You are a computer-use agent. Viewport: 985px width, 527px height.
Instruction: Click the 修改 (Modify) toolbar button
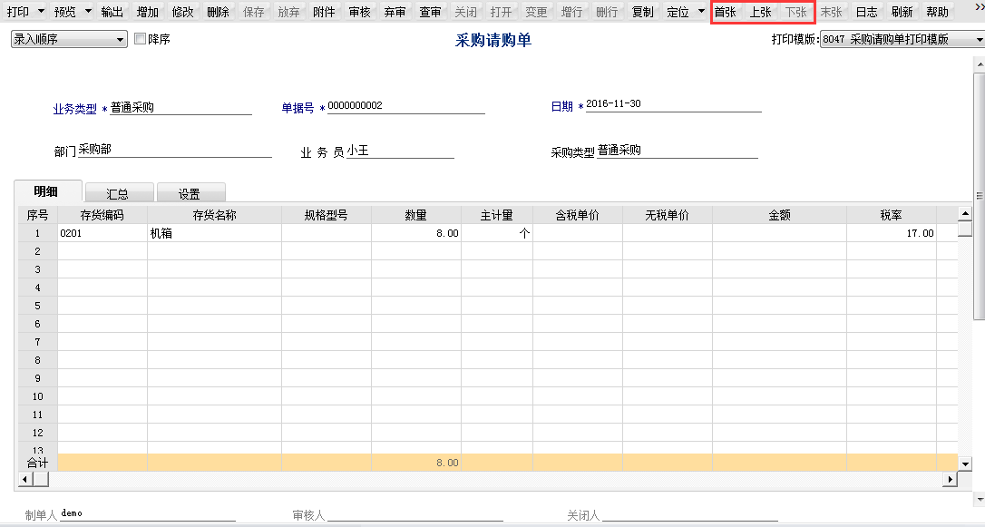[x=182, y=12]
